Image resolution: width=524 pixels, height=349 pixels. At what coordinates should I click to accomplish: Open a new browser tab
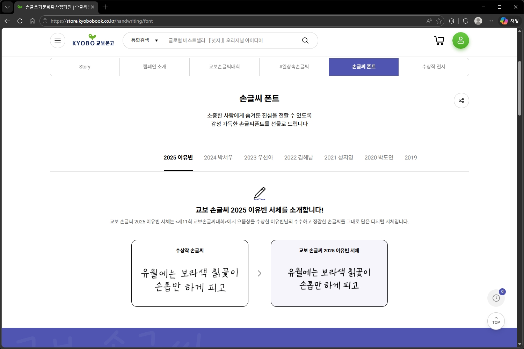[x=105, y=7]
